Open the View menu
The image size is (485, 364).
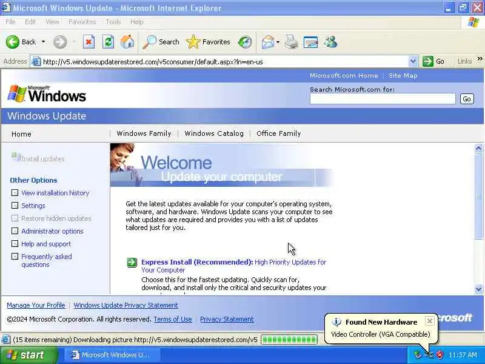(52, 22)
